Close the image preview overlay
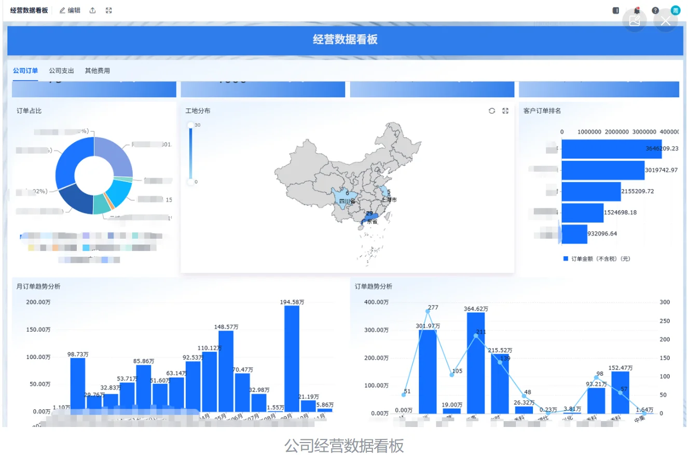 coord(666,21)
